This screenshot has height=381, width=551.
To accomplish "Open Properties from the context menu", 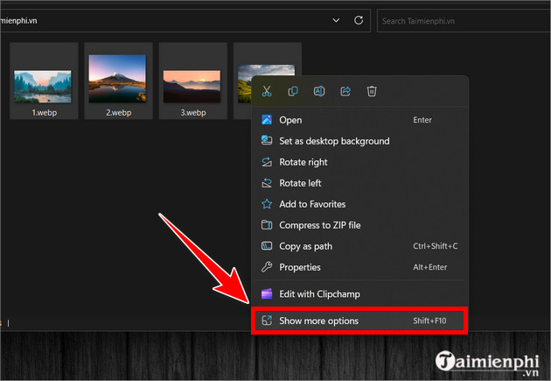I will point(361,267).
